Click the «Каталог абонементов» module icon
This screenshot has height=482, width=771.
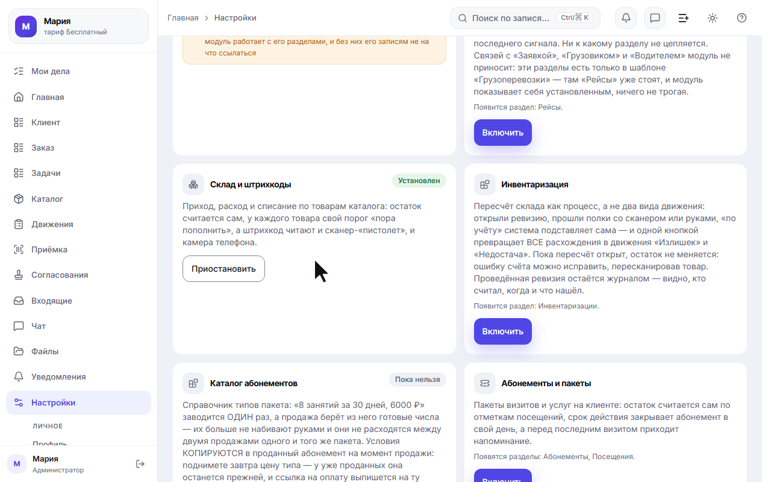coord(193,383)
